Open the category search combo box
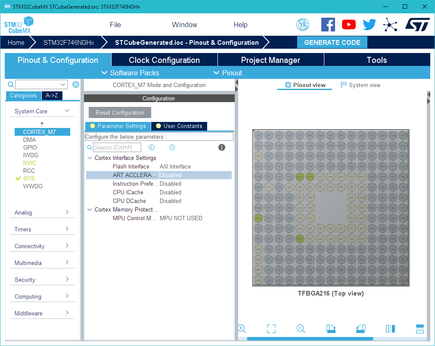 tap(41, 84)
